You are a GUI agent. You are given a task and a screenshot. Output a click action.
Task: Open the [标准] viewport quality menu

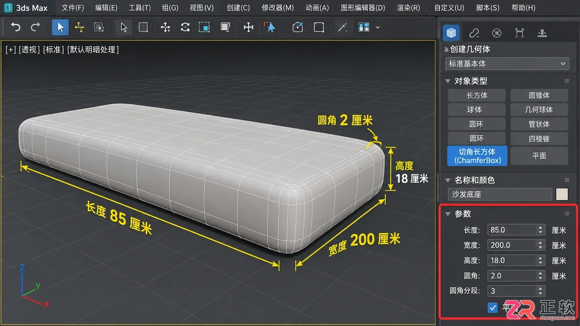coord(53,50)
